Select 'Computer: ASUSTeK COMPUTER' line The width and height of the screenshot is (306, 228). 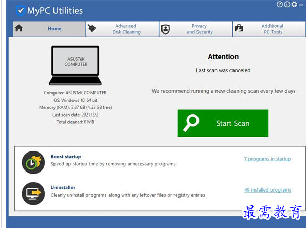coord(75,93)
